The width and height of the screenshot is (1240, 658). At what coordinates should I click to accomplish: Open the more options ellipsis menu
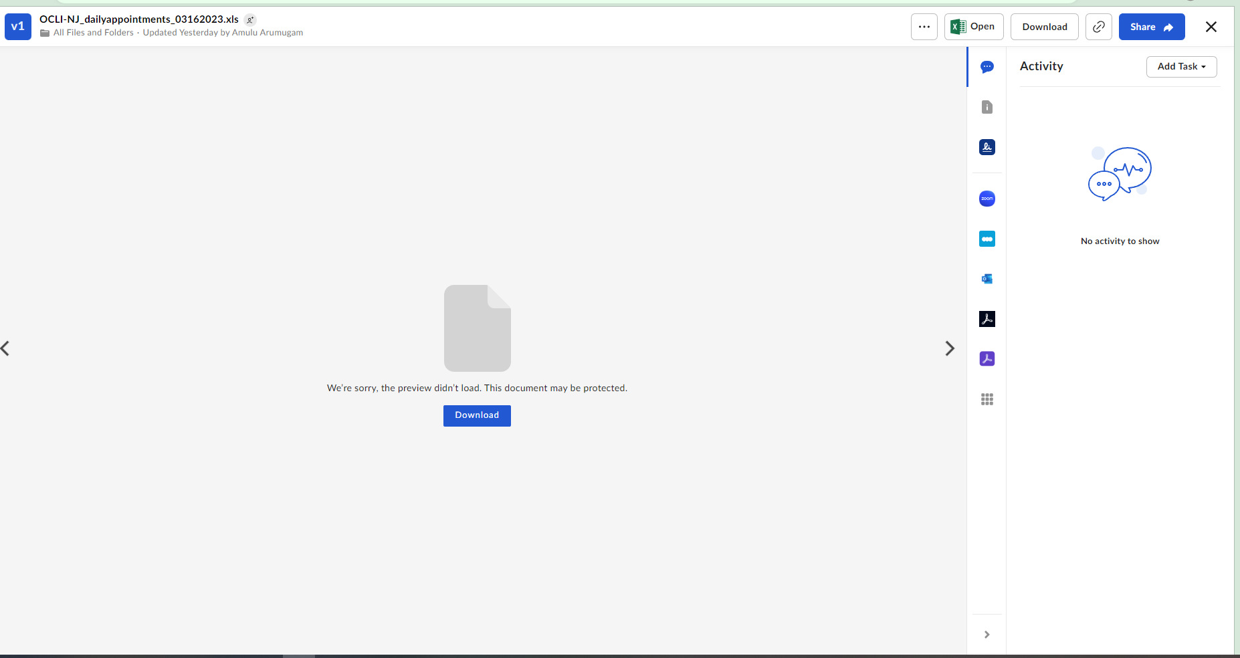click(924, 27)
